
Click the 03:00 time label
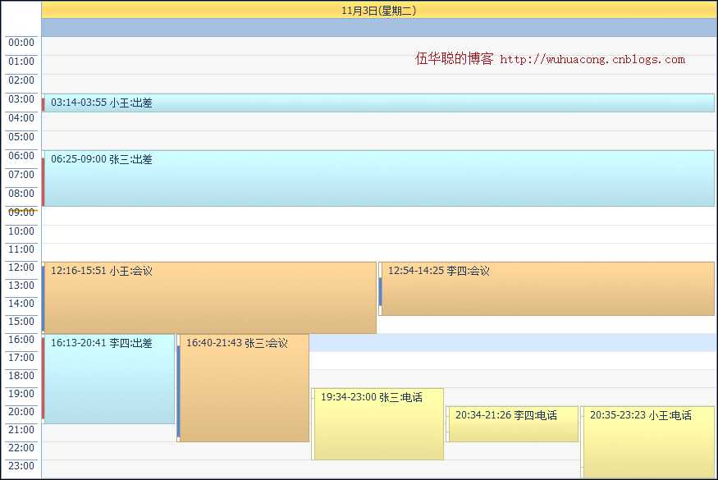click(21, 99)
